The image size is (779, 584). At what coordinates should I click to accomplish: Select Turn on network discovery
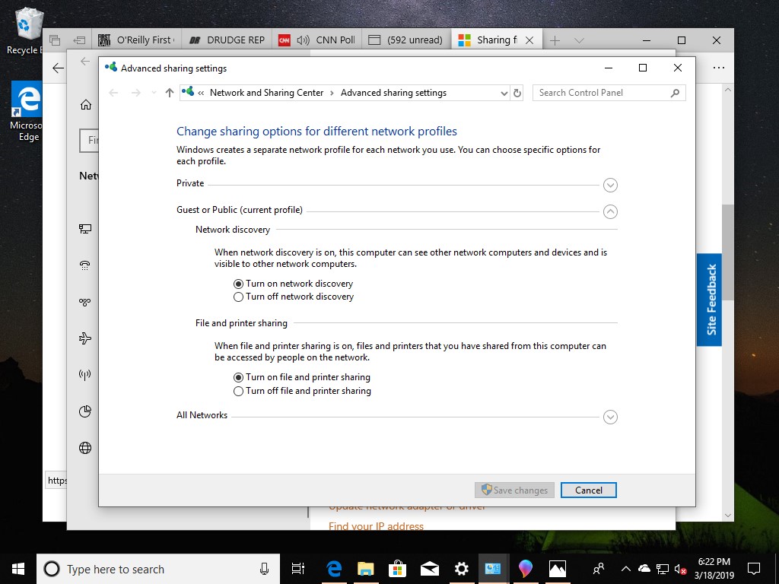(x=293, y=284)
